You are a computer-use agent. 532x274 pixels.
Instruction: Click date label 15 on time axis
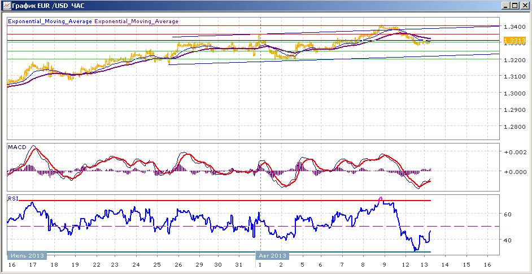466,264
